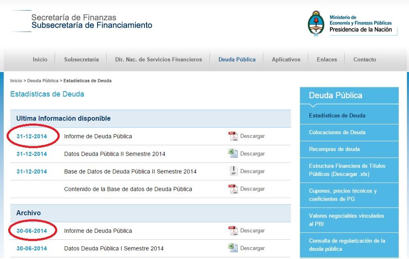The image size is (409, 259).
Task: Open Valores negociables vinculados al PBI
Action: 346,220
